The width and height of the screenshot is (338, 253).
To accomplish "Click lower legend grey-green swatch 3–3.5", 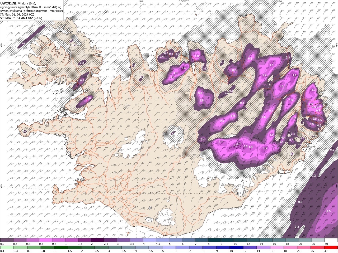I will (x=115, y=247).
